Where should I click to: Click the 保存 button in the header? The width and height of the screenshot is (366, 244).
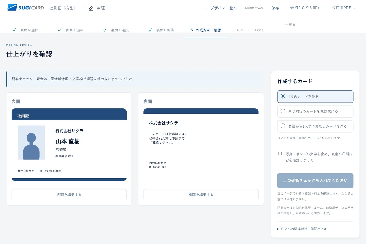coord(275,8)
